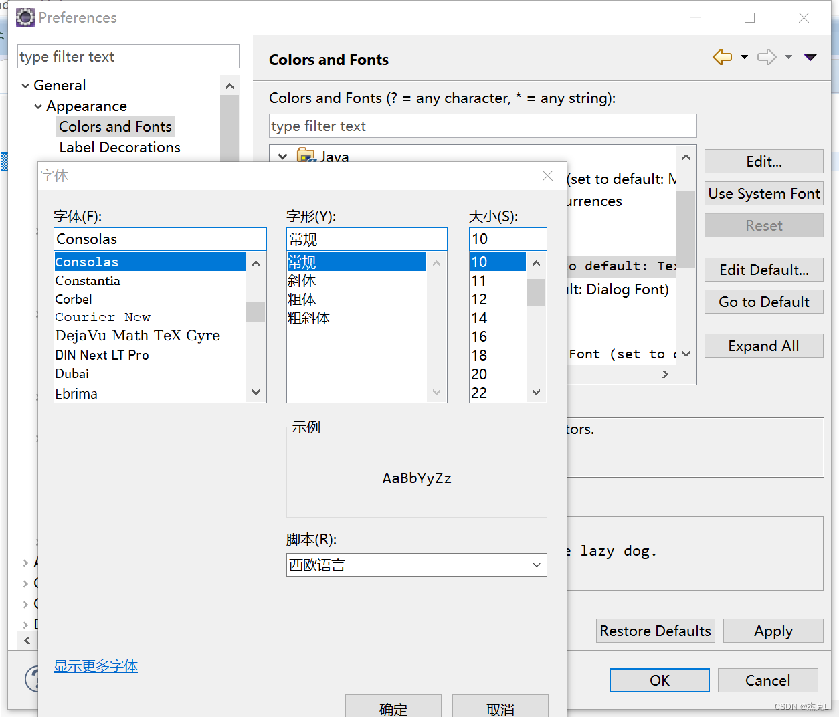Select DIN Next LT Pro font
The image size is (839, 717).
[102, 355]
